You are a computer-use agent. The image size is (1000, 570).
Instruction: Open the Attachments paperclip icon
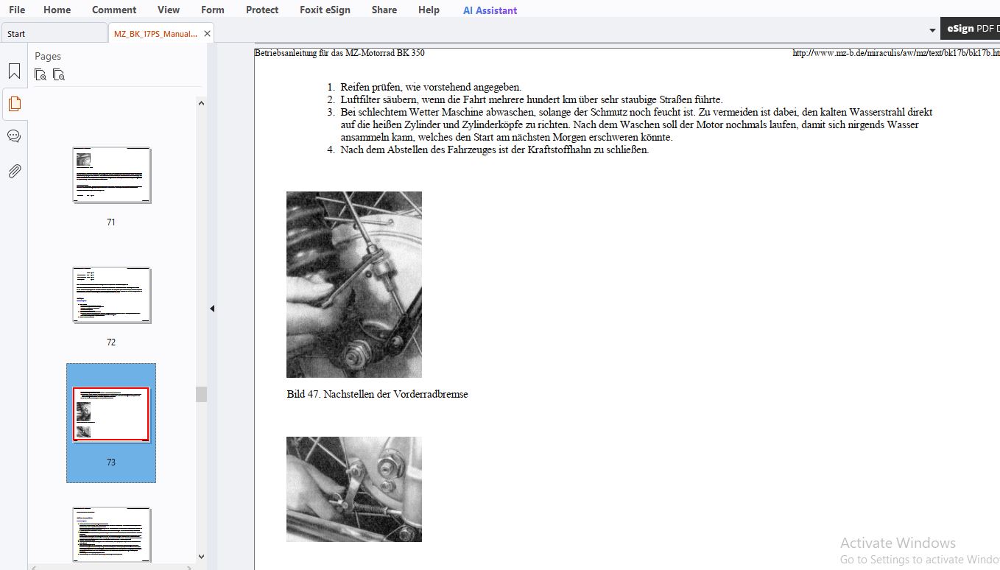point(14,172)
